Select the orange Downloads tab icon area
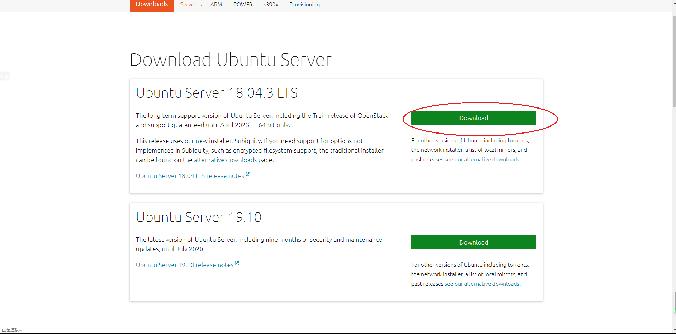Screen dimensions: 676x334 pyautogui.click(x=152, y=4)
